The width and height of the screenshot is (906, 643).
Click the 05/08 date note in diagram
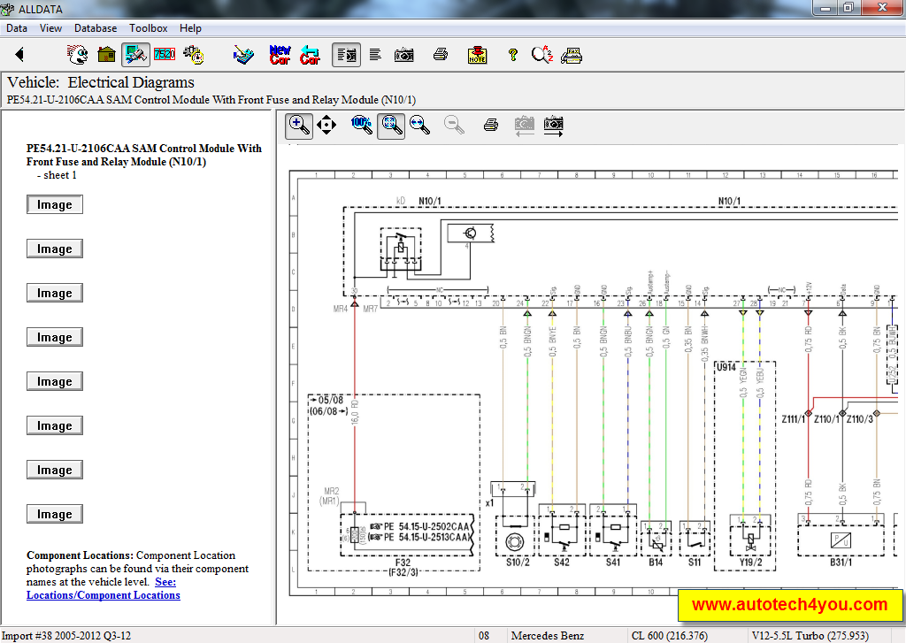326,400
